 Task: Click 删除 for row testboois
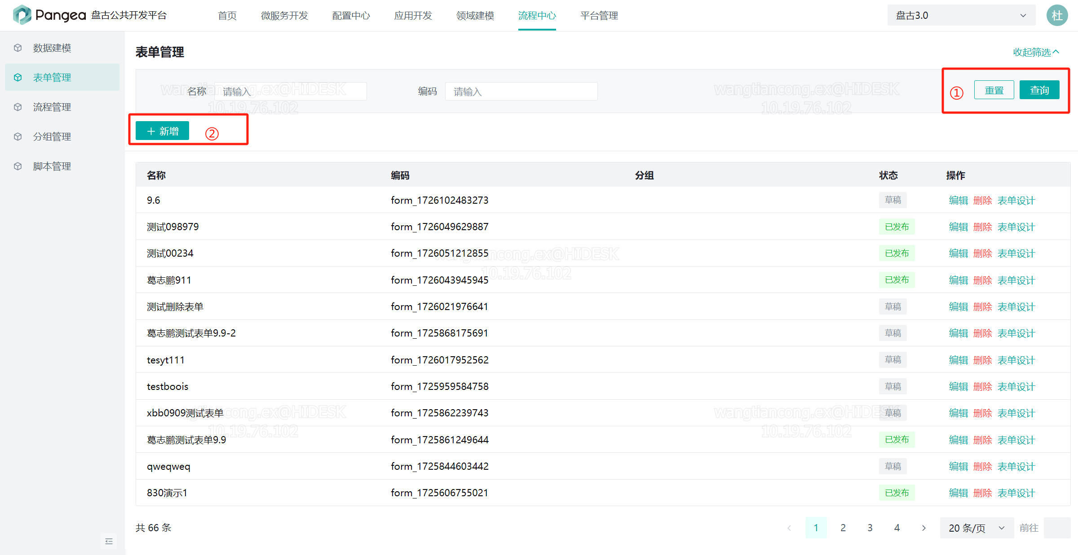(x=983, y=386)
